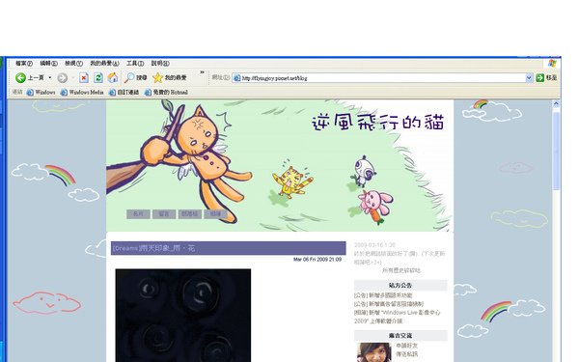Screen dimensions: 579x362
Task: Click the post date Mar 06 Fri 2009 21:09
Action: (317, 260)
